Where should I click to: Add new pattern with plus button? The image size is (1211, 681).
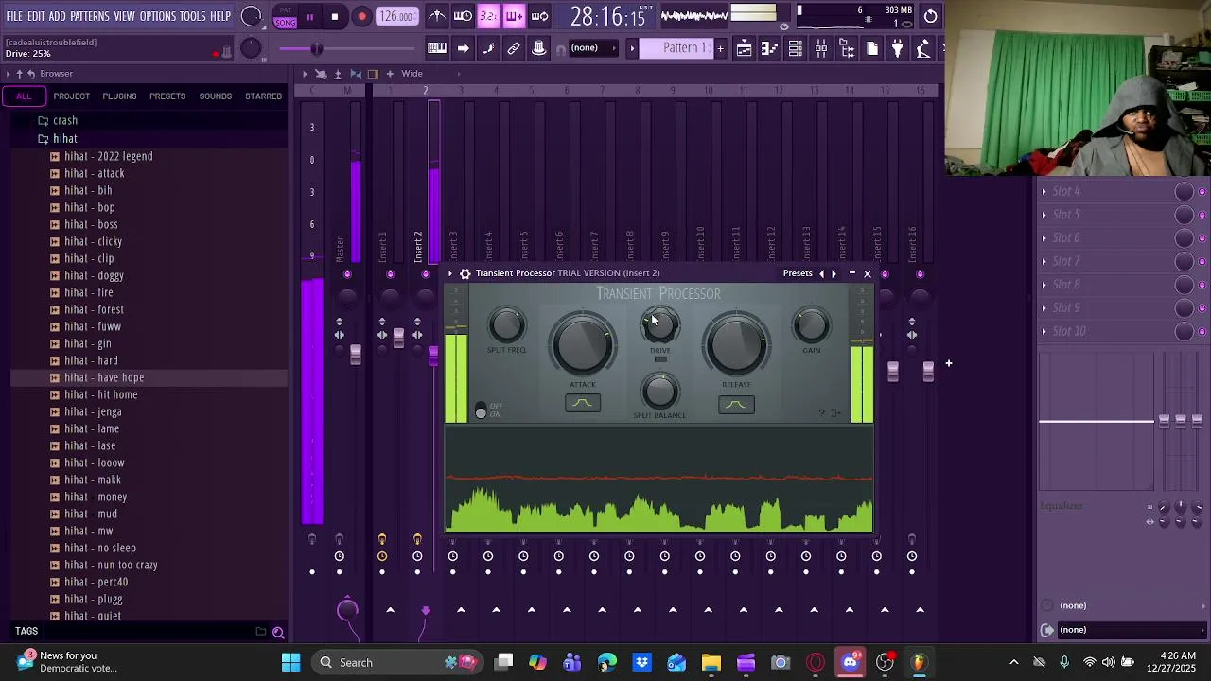pos(720,48)
